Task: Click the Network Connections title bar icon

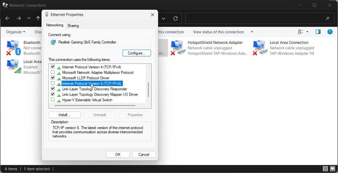Action: 5,5
